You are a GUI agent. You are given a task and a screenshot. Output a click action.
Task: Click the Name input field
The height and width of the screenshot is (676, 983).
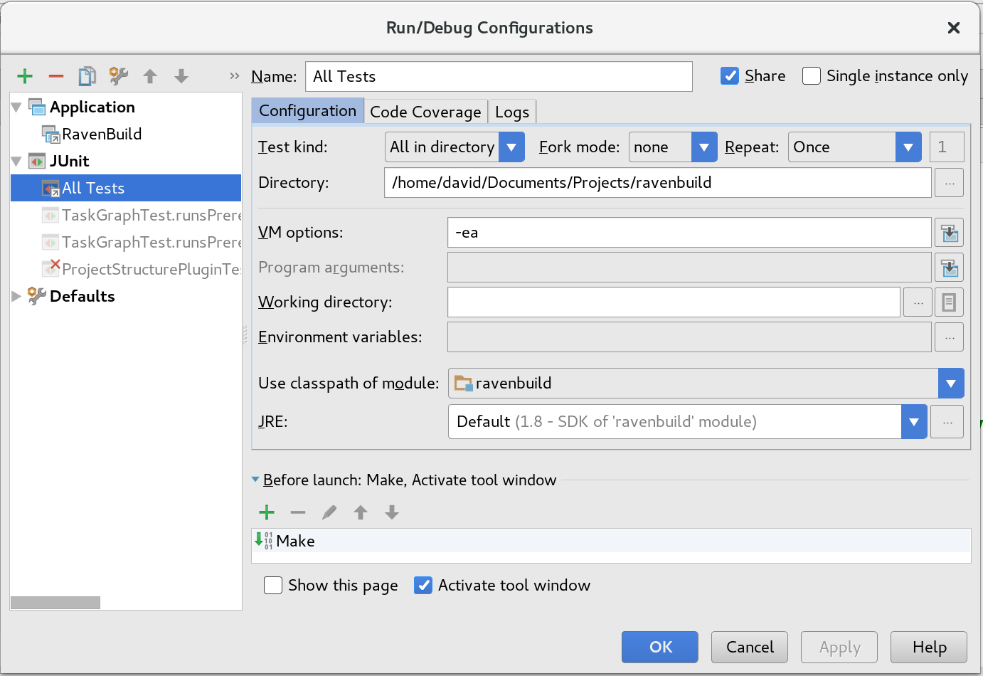499,77
